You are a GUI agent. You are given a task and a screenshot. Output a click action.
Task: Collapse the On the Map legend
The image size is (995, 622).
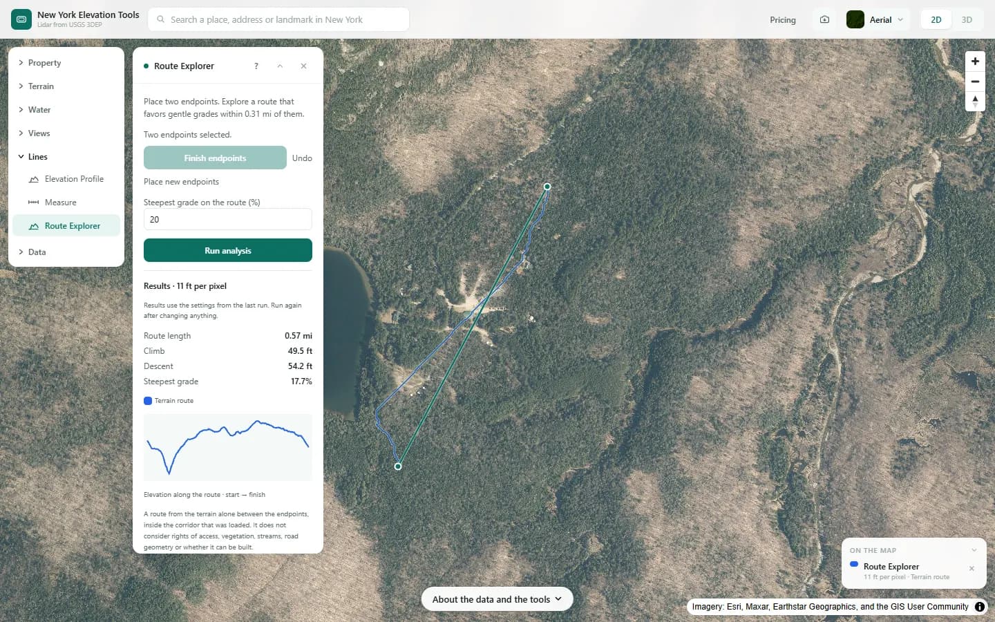[x=974, y=550]
